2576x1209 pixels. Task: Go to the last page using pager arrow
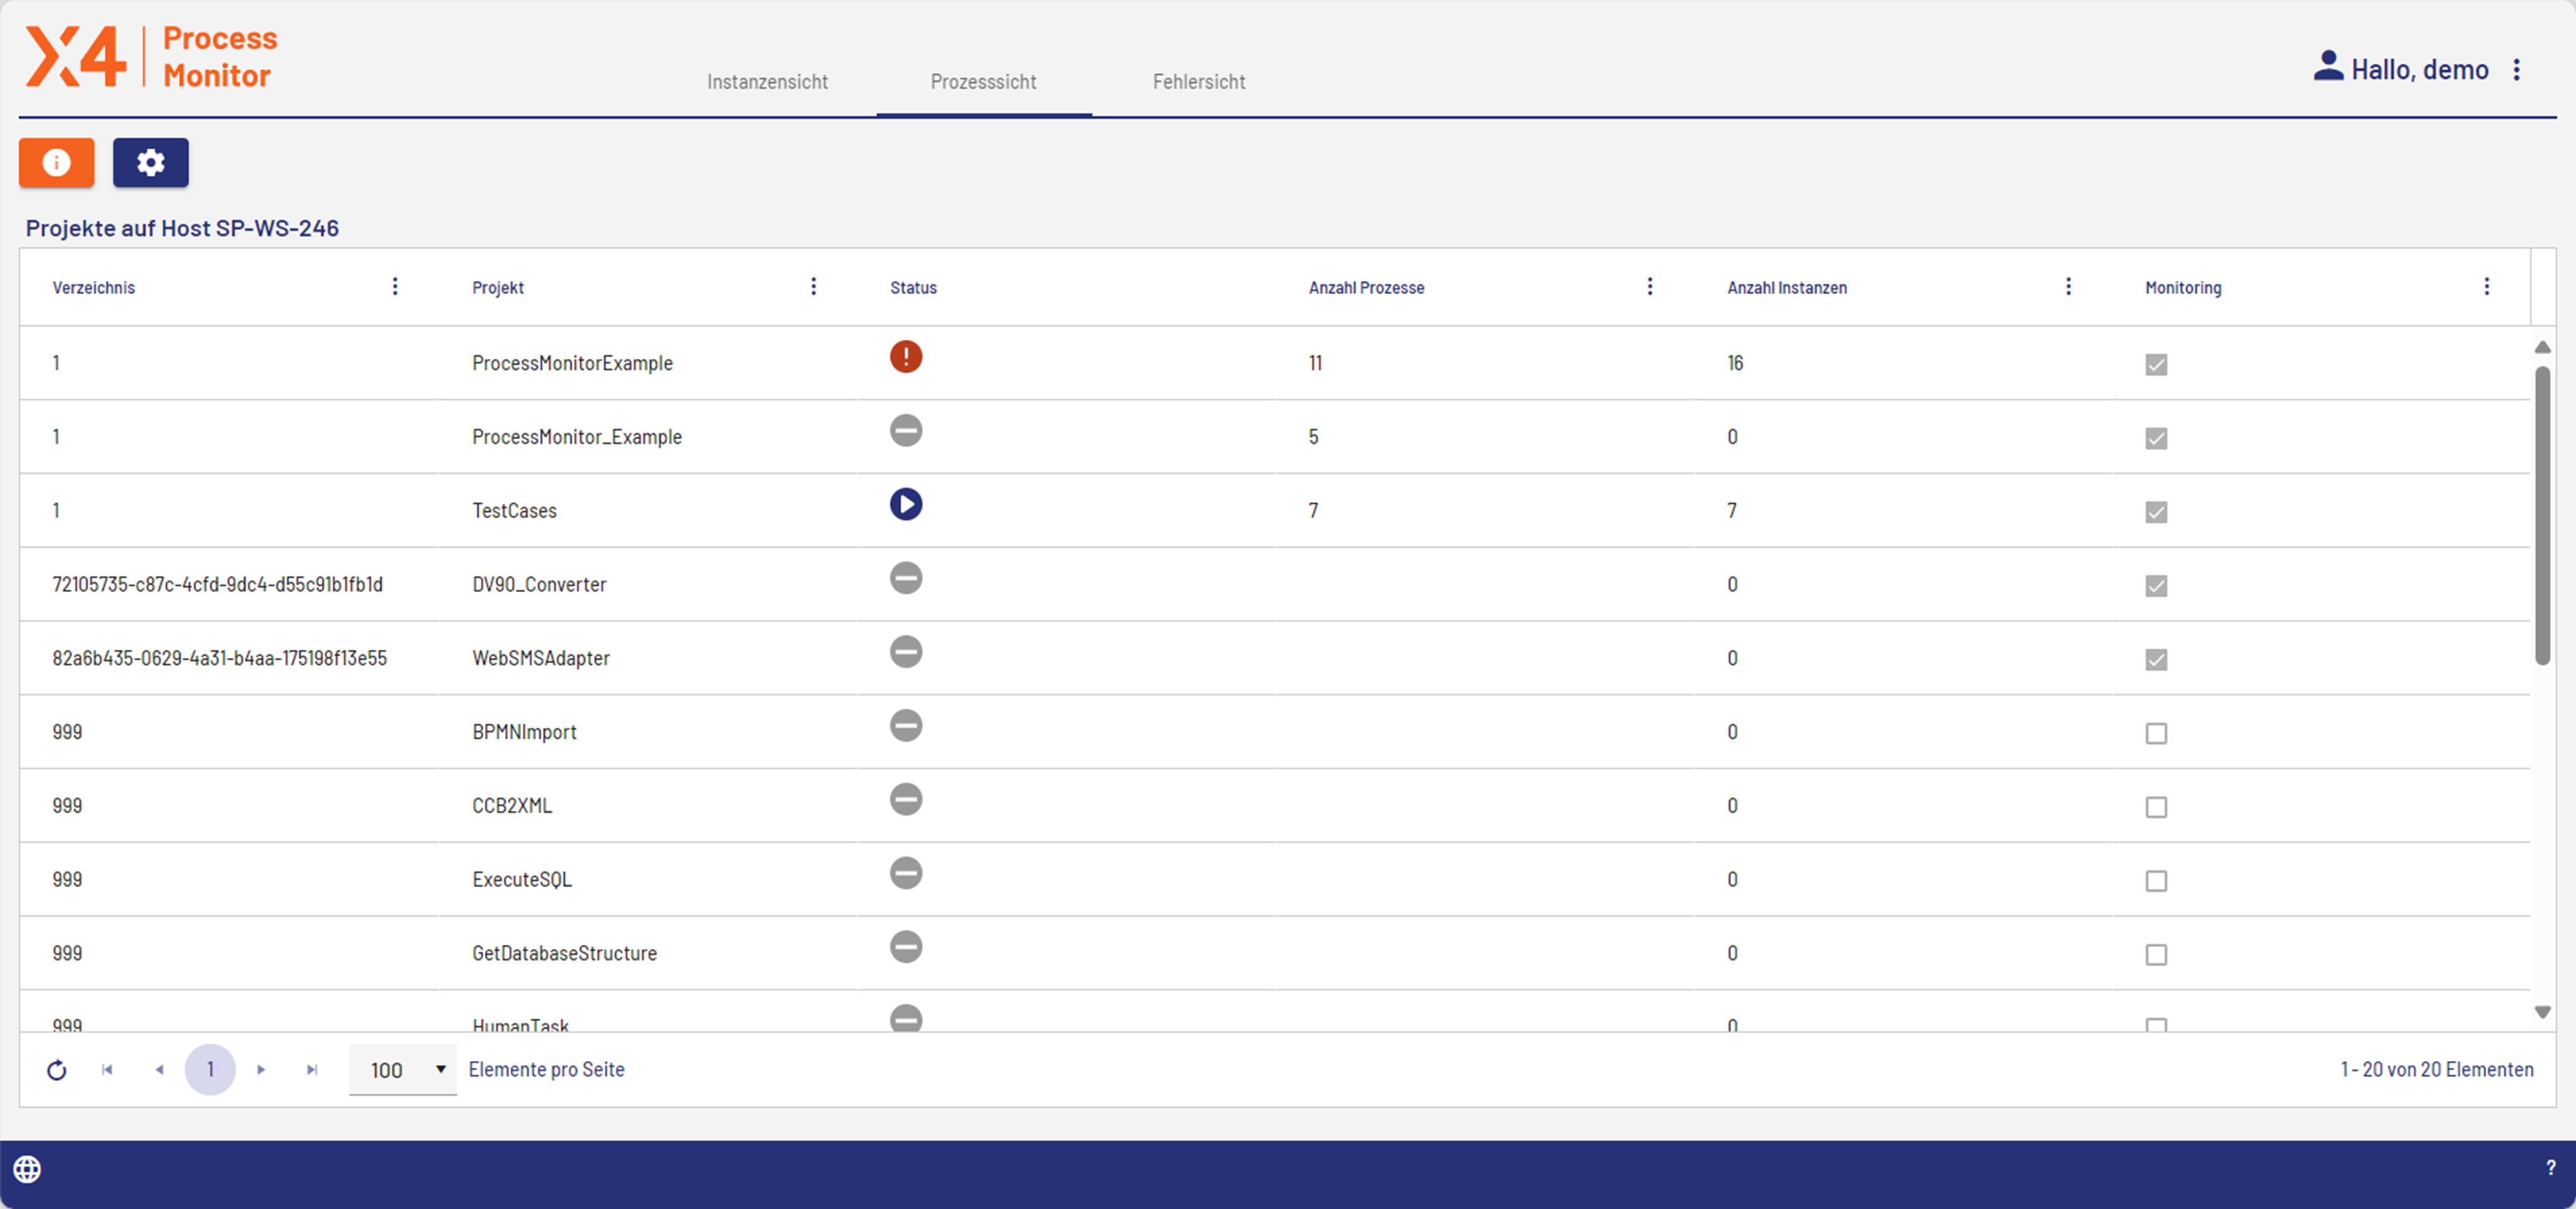coord(312,1070)
